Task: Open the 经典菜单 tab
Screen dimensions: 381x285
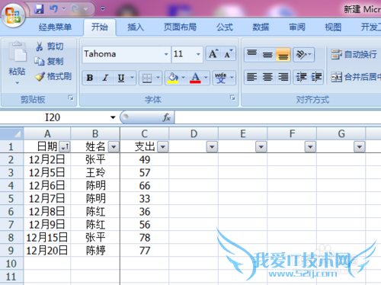Action: [55, 27]
